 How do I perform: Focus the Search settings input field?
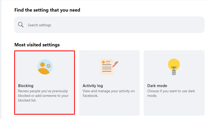109,25
